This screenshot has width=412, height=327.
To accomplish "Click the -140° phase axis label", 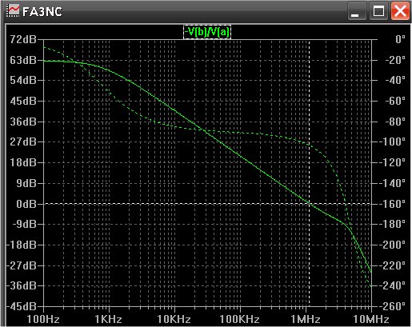I will click(x=393, y=183).
